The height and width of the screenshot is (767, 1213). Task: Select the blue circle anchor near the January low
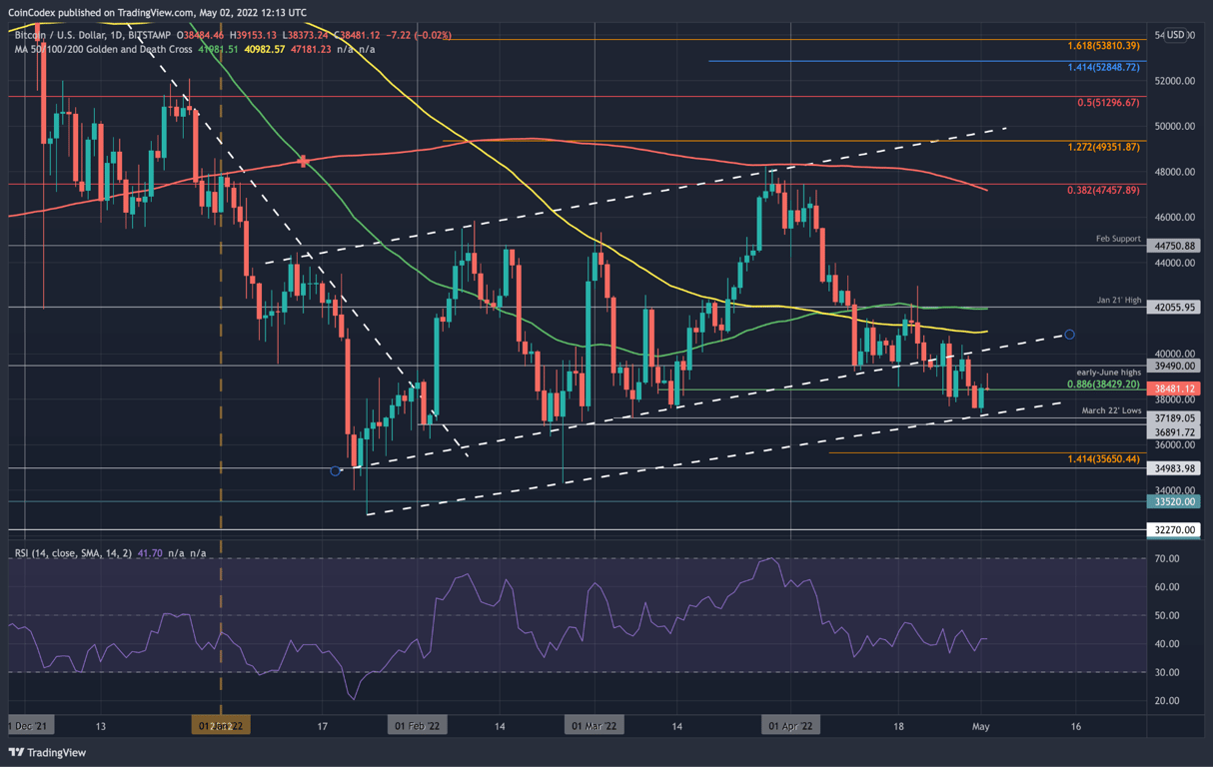click(337, 470)
